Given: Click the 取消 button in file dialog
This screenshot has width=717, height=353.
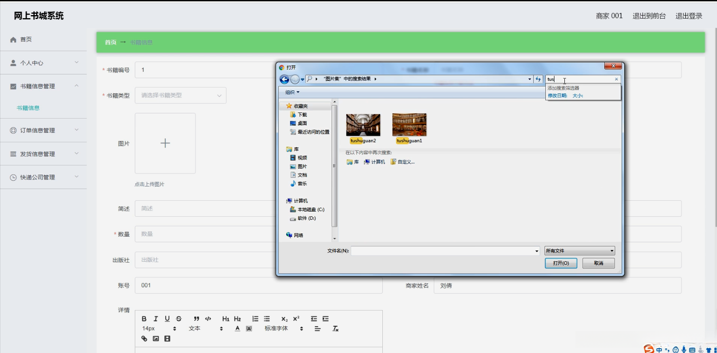Looking at the screenshot, I should point(599,263).
